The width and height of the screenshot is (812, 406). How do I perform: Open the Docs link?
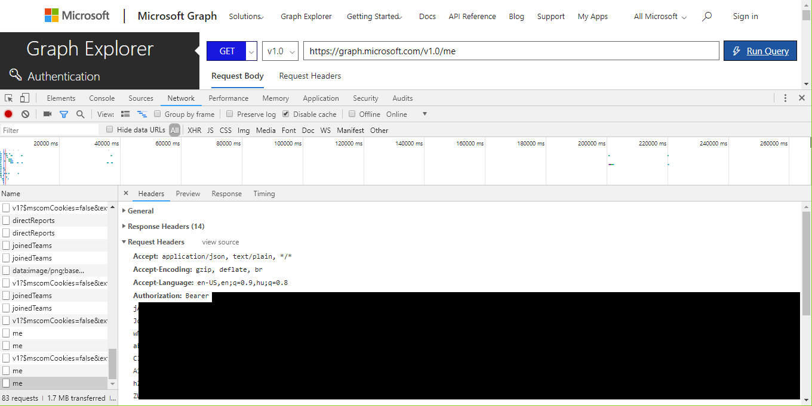427,17
